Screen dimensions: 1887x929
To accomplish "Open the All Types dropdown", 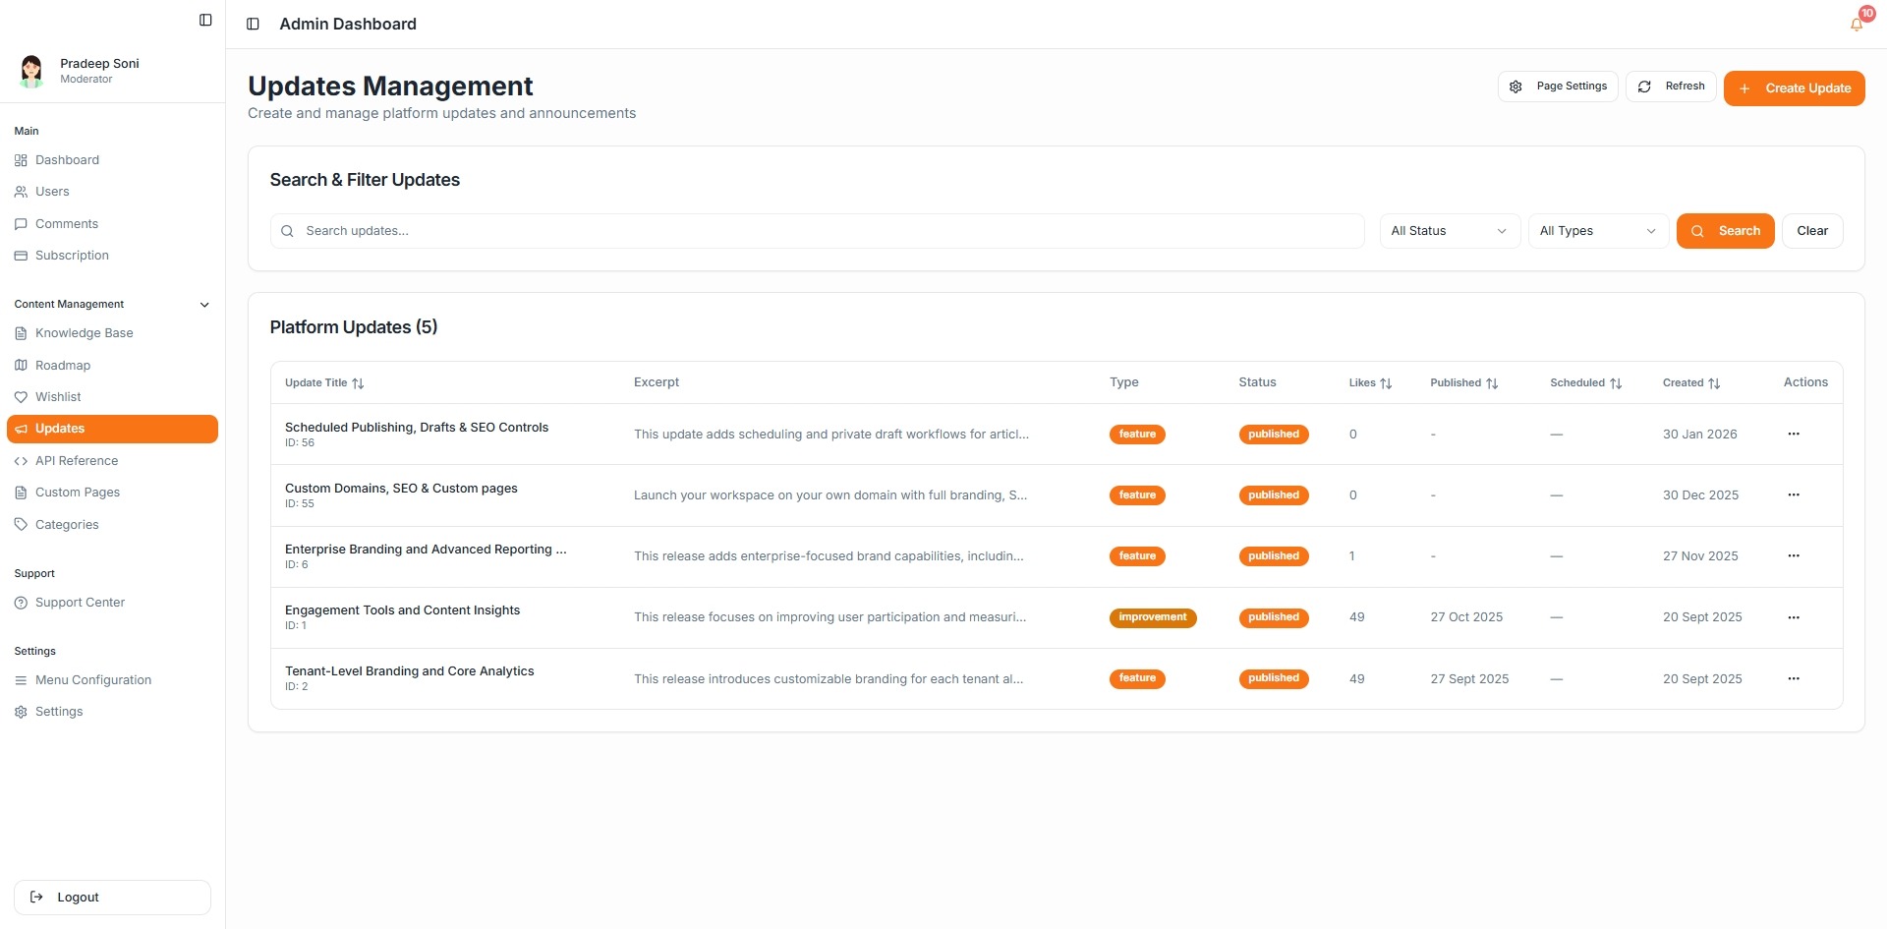I will pos(1597,231).
